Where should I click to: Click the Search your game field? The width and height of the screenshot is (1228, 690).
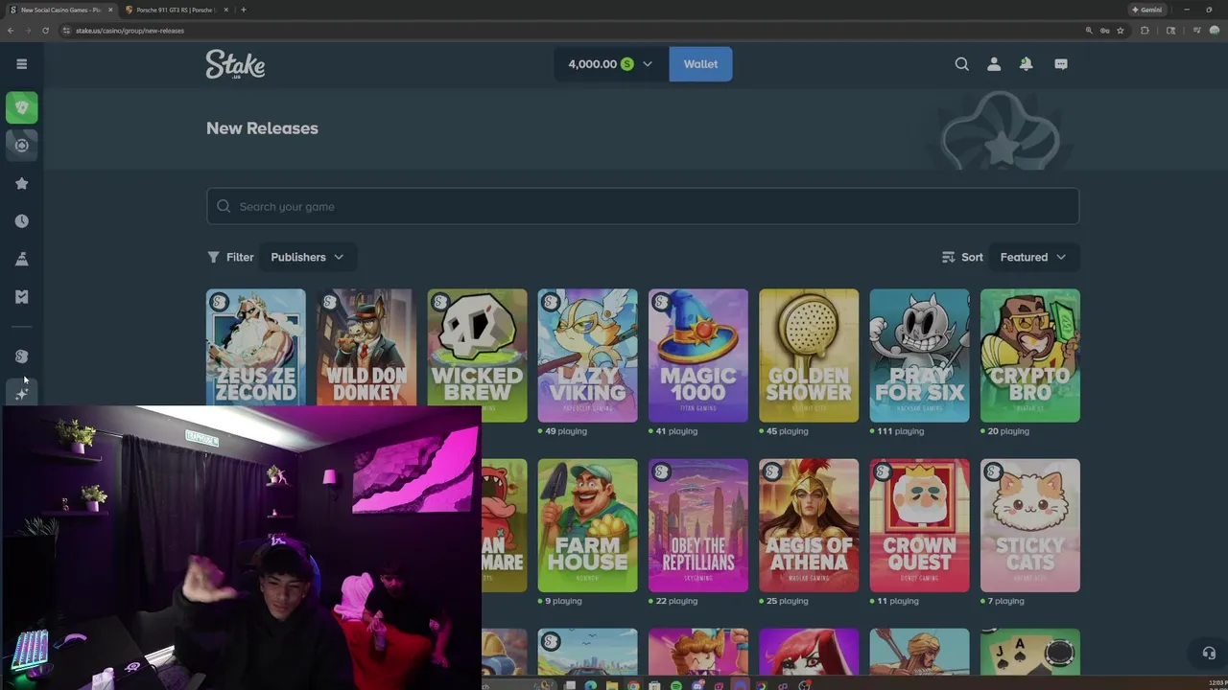pyautogui.click(x=643, y=206)
